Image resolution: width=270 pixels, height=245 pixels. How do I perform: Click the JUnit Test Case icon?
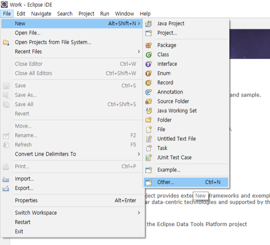point(148,157)
